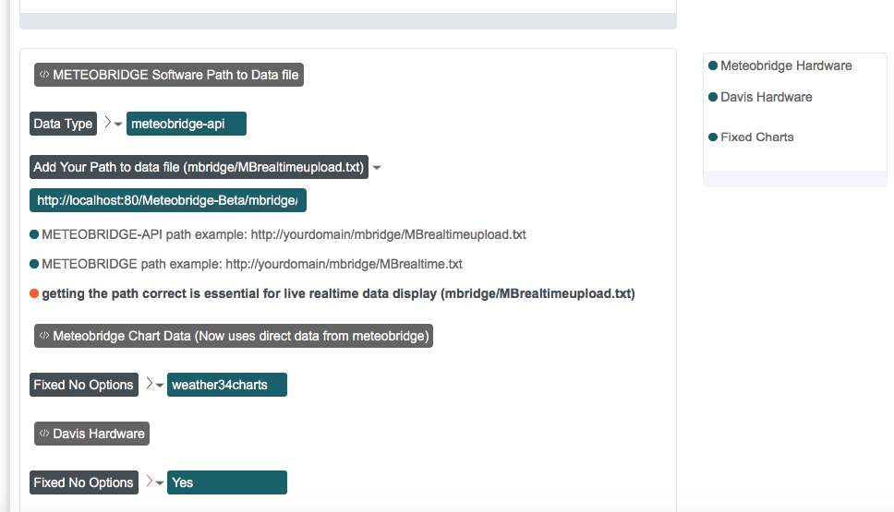Open the meteobridge-api Data Type dropdown
This screenshot has height=512, width=894.
click(187, 124)
